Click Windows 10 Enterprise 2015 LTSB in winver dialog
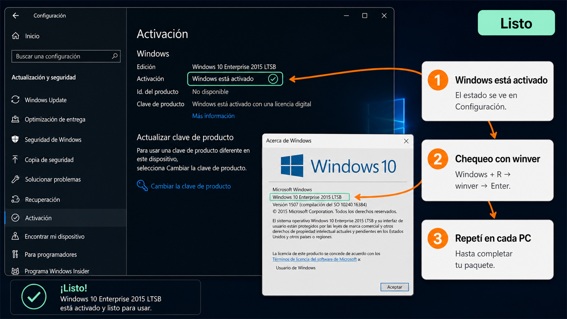567x319 pixels. coord(307,197)
